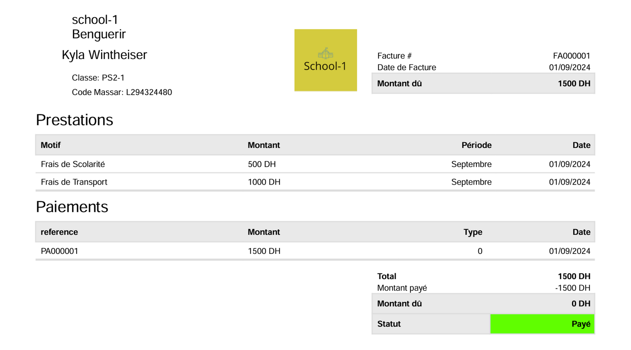Click the -1500 DH Montant payé value
The image size is (631, 350).
572,288
